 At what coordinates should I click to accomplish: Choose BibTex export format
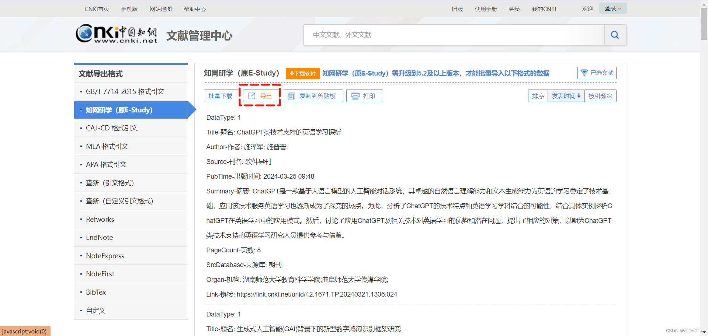tap(131, 292)
